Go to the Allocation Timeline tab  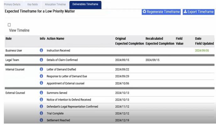[55, 4]
